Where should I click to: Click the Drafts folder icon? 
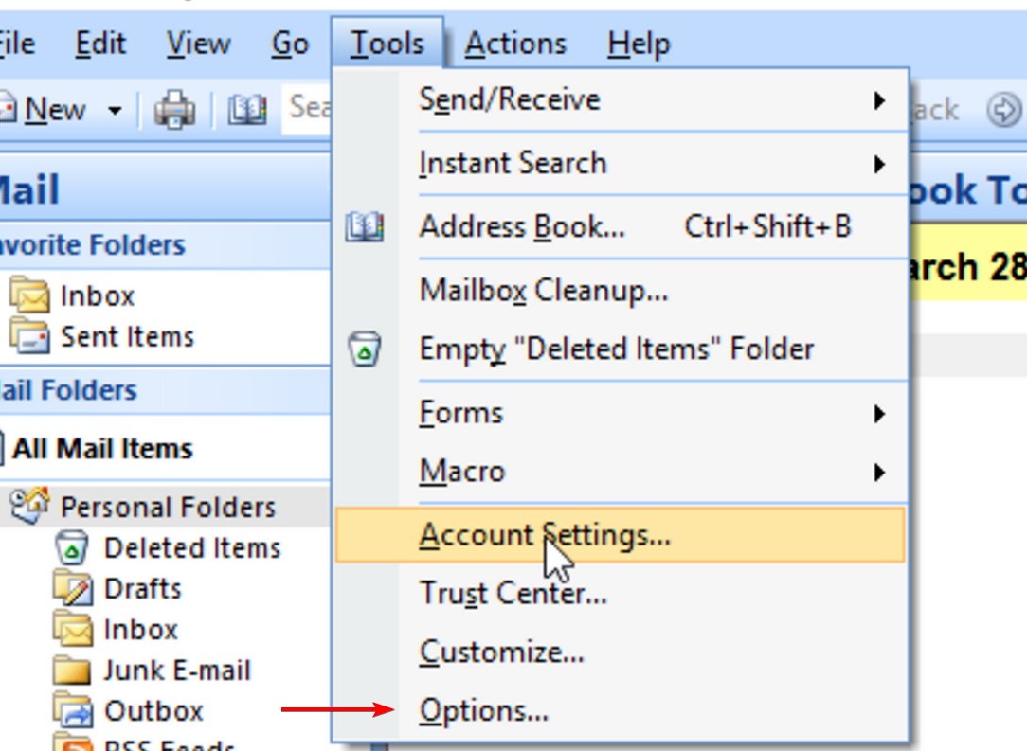point(72,587)
